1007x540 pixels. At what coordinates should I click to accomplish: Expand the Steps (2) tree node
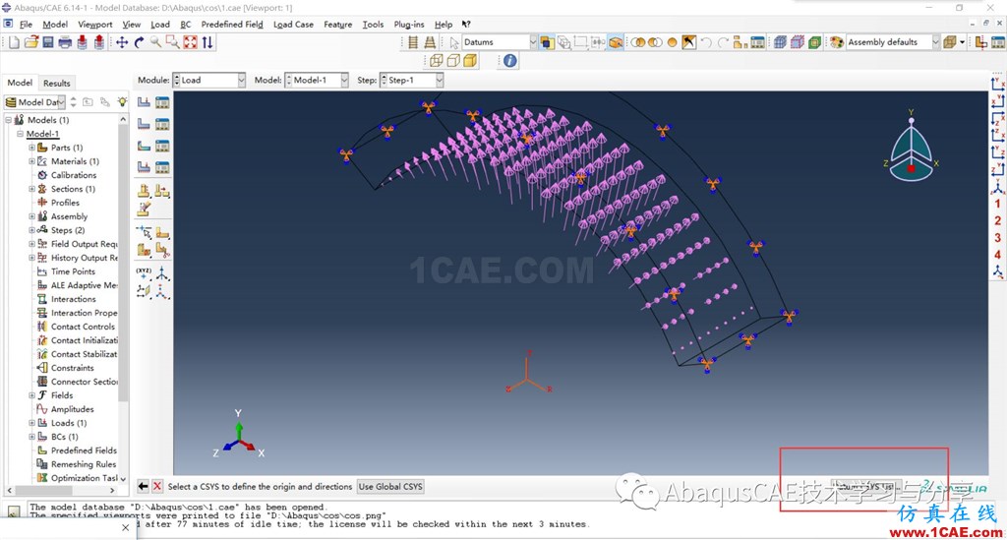pos(31,230)
